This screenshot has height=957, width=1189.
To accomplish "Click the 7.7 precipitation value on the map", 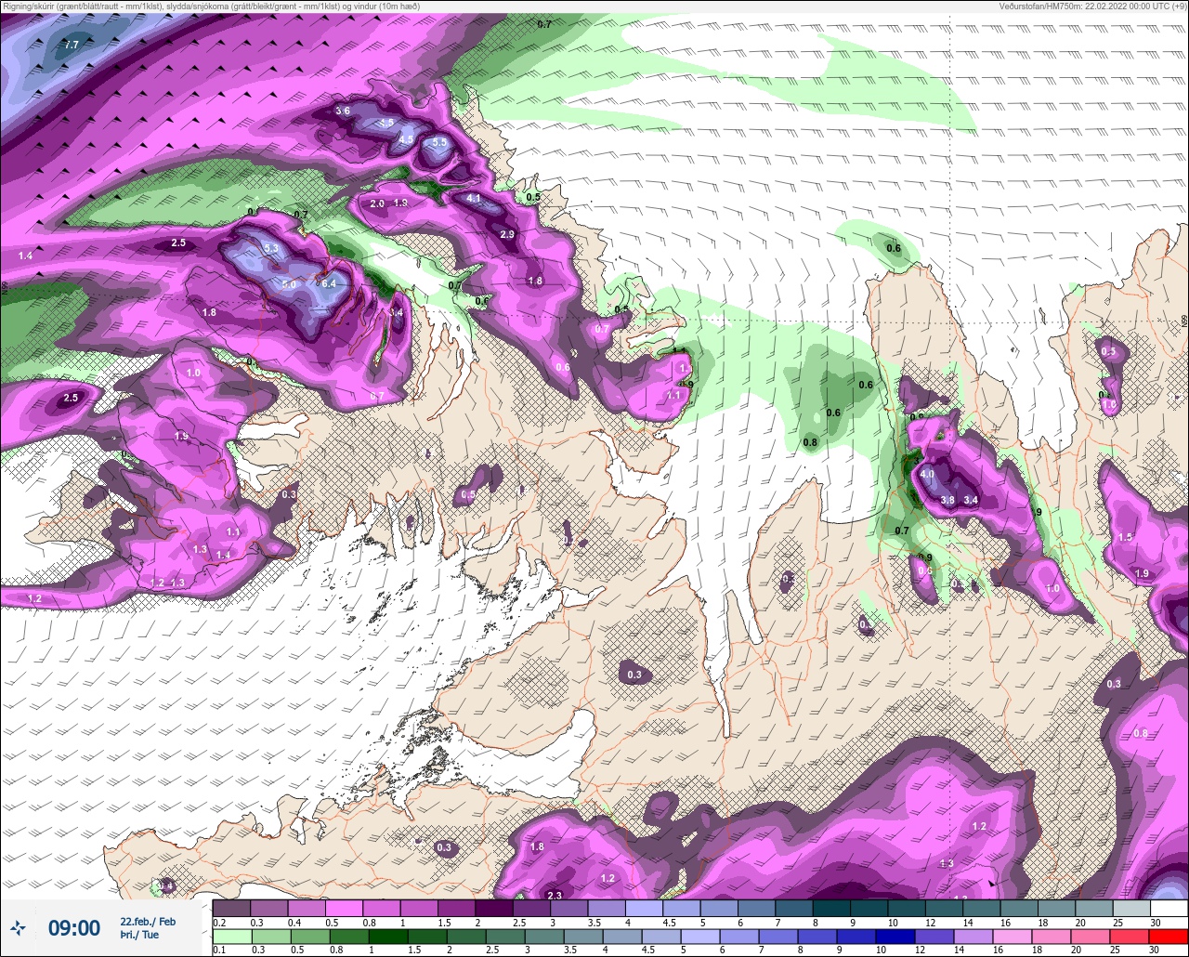I will coord(72,44).
